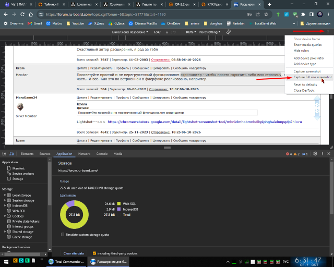
Task: Open Total Commander from the taskbar
Action: click(66, 262)
